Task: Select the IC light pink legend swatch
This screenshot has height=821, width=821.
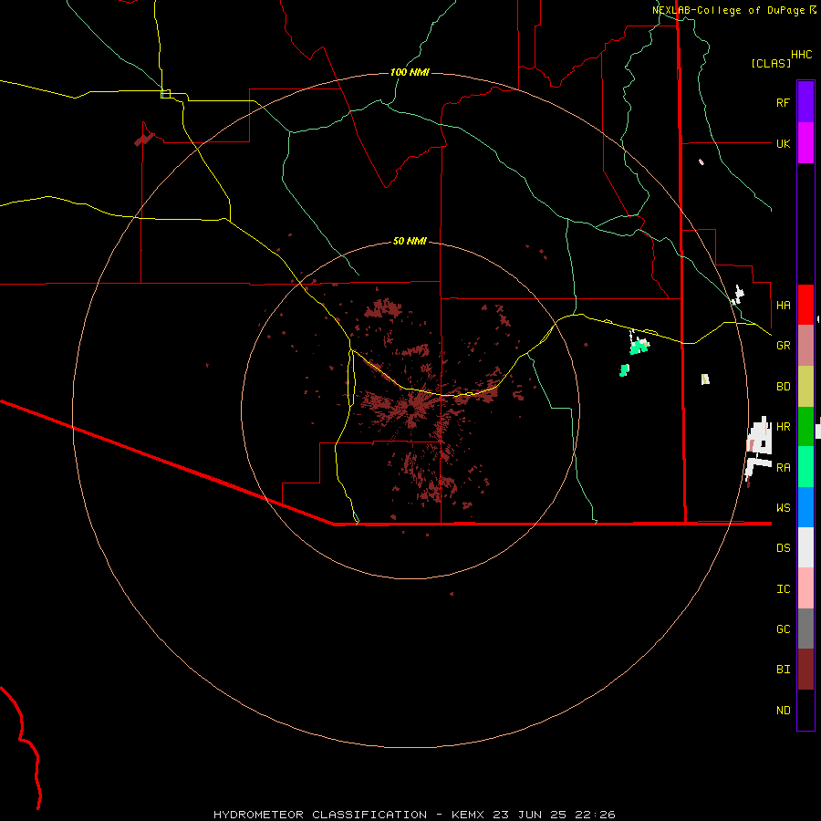Action: 805,588
